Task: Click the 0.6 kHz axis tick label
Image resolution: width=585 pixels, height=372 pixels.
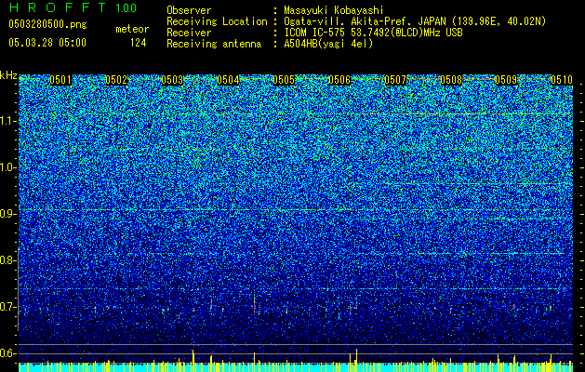Action: [8, 353]
